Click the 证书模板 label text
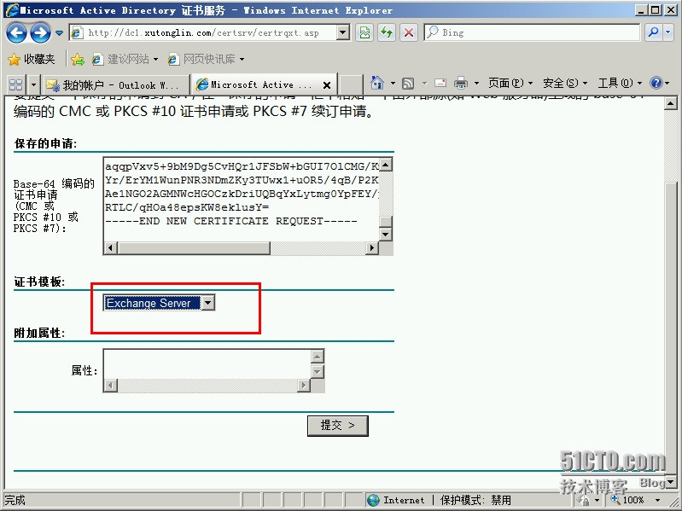682x511 pixels. pos(39,282)
